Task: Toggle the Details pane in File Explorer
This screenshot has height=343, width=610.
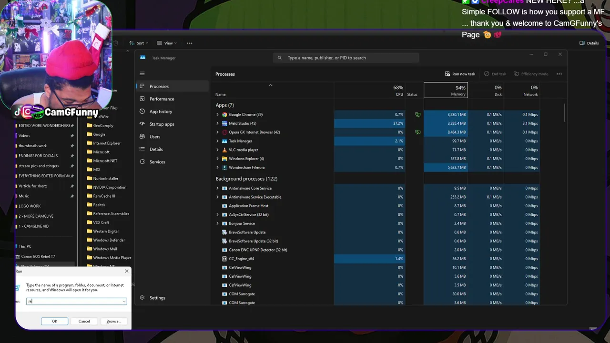Action: tap(589, 43)
